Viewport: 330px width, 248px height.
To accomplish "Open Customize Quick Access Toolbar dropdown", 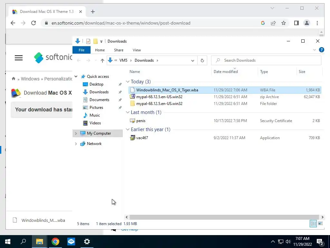I will (x=101, y=42).
